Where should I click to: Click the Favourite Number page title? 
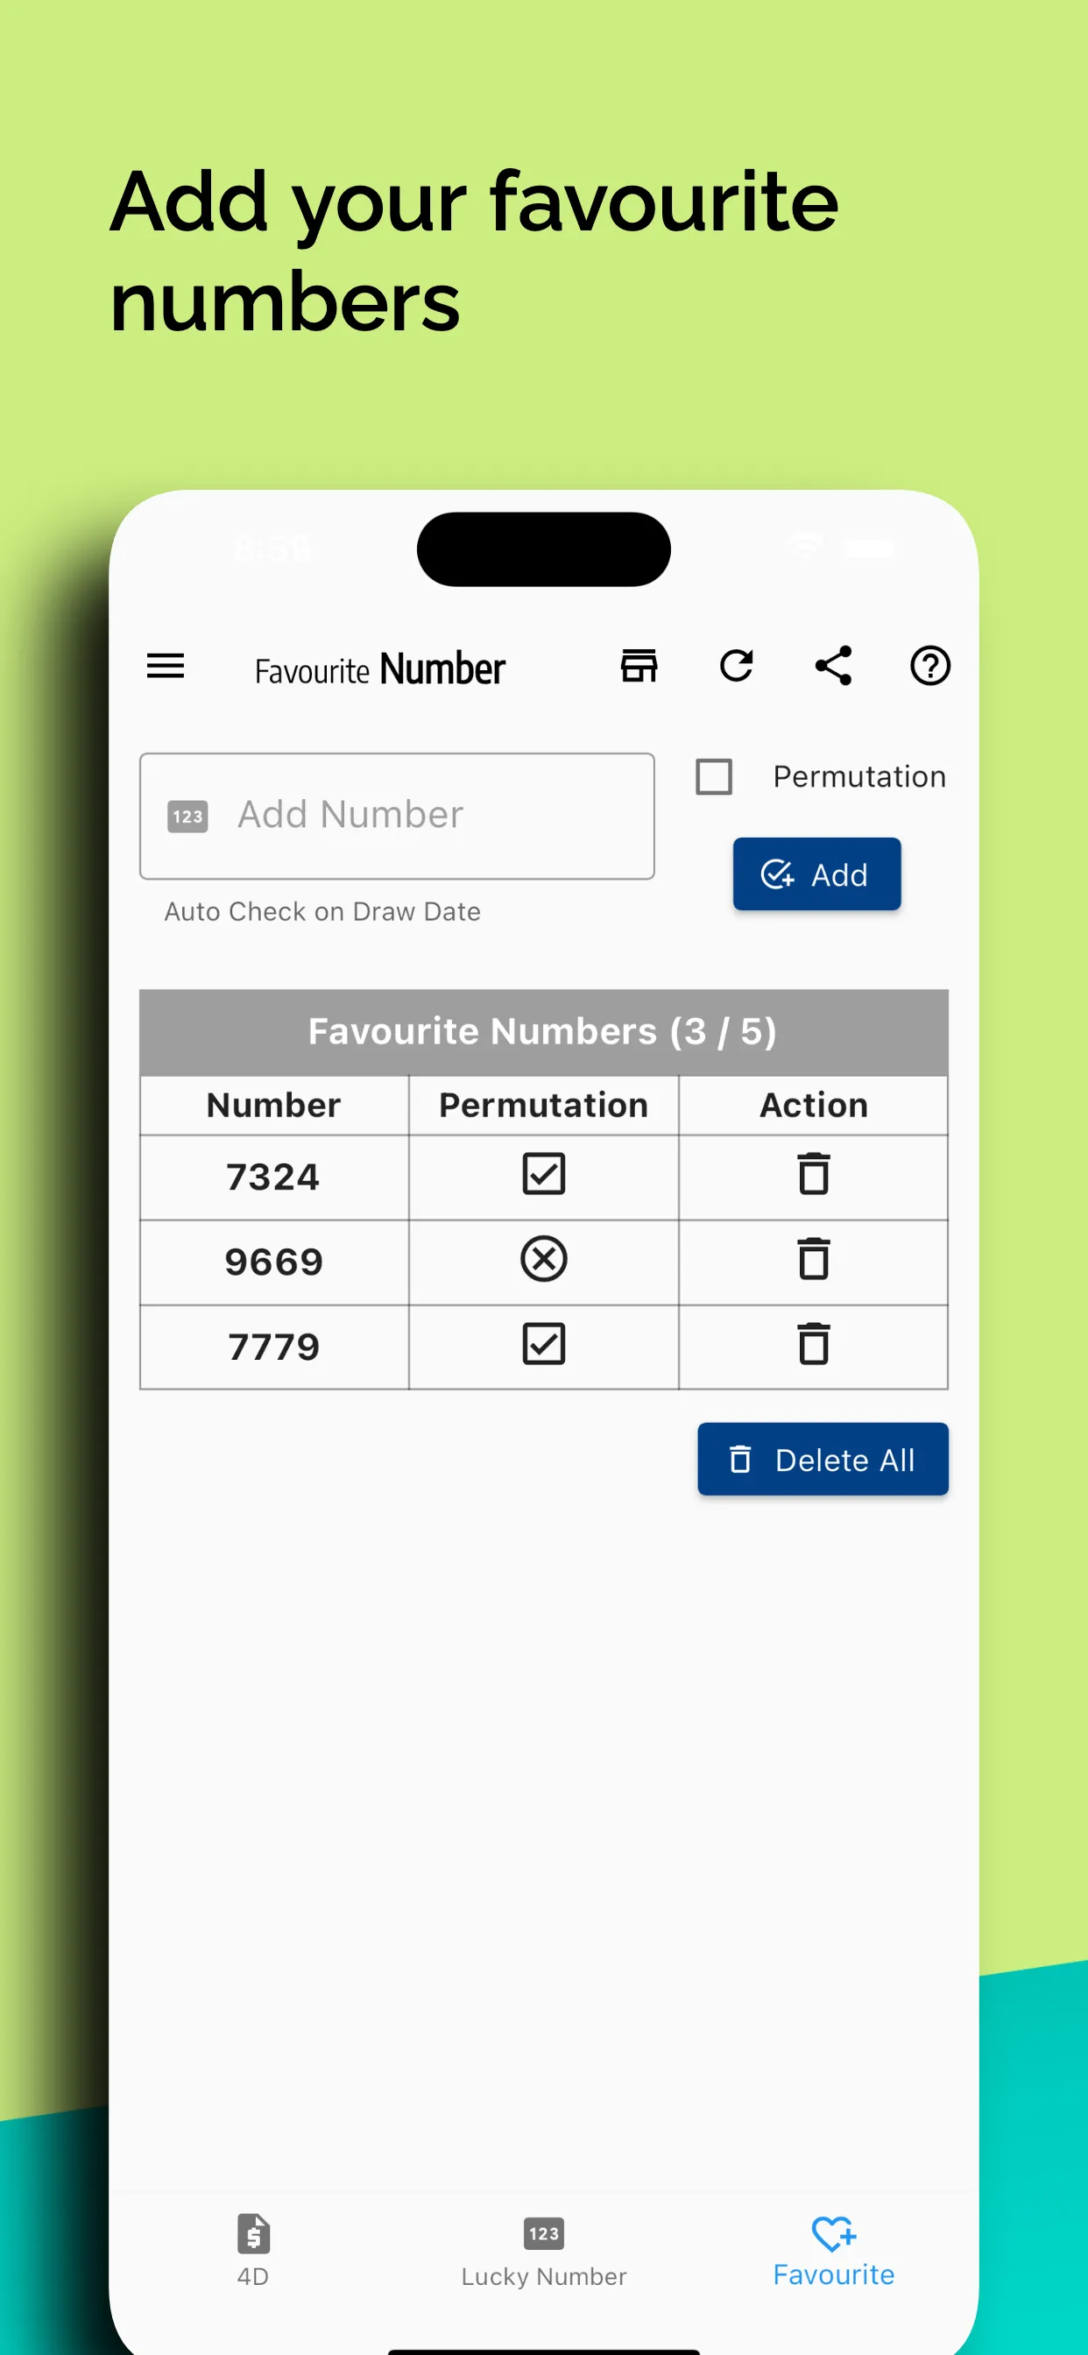379,669
